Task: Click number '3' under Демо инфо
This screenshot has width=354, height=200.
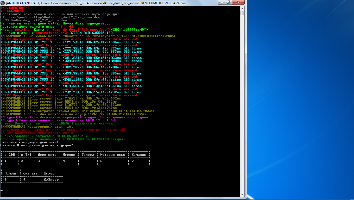Action: point(39,161)
